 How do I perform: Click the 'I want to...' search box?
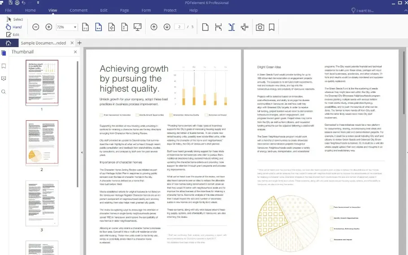362,10
